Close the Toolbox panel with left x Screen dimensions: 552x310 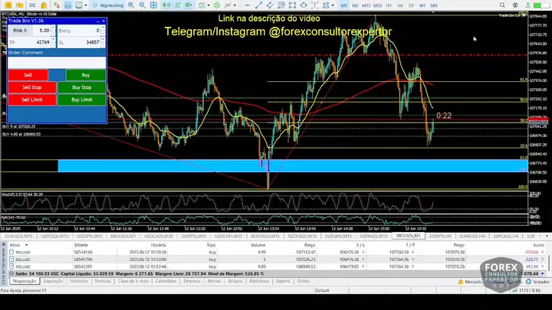(x=4, y=245)
